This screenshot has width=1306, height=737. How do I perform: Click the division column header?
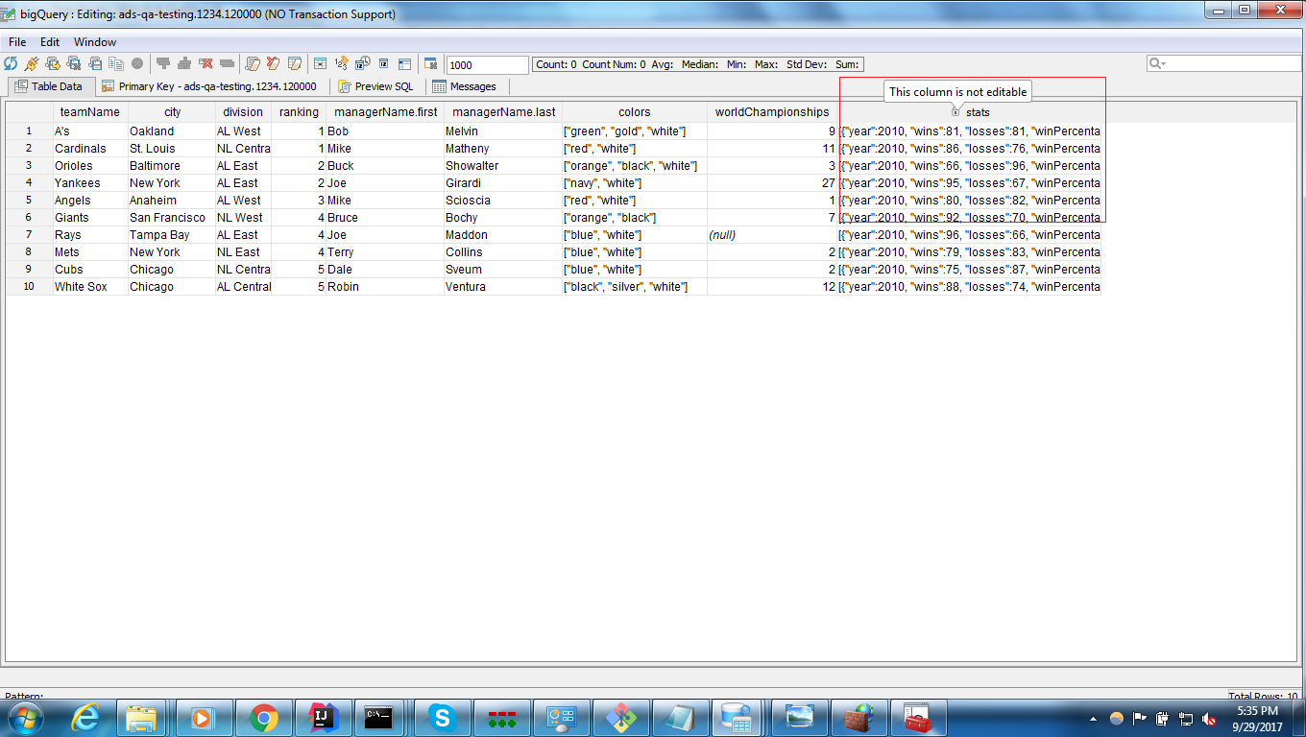point(243,112)
